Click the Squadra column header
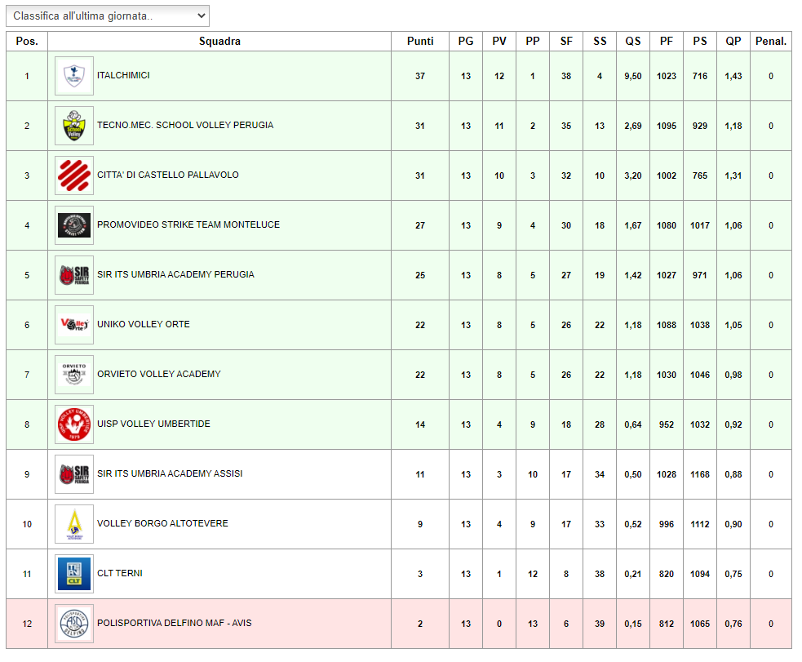 219,42
